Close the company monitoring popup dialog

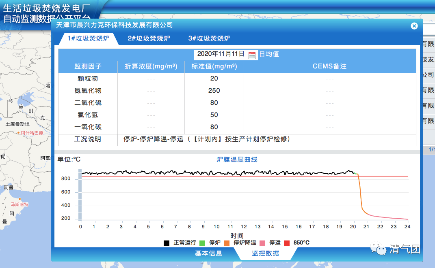click(x=414, y=26)
